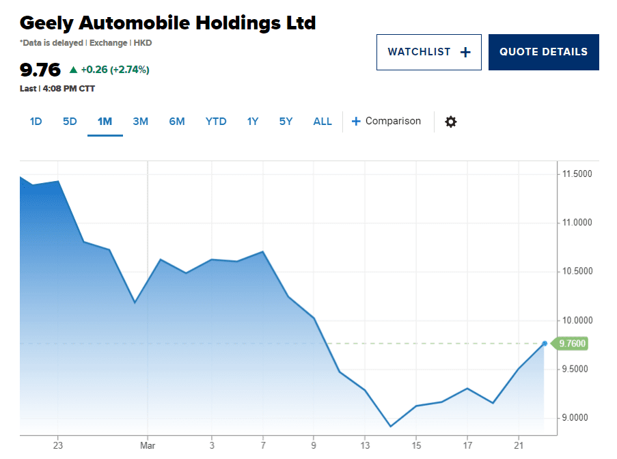
Task: Select the YTD range tab
Action: [216, 122]
